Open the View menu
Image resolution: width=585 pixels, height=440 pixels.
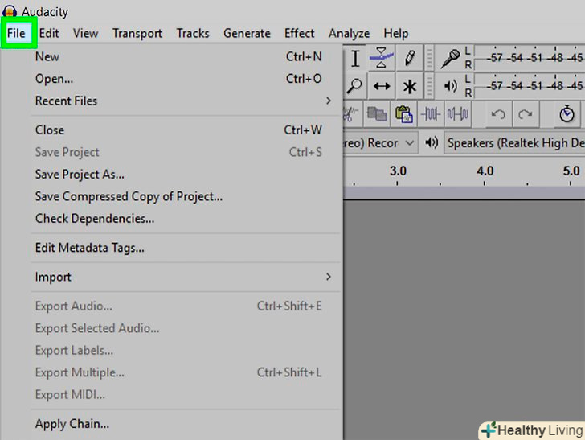(x=85, y=33)
